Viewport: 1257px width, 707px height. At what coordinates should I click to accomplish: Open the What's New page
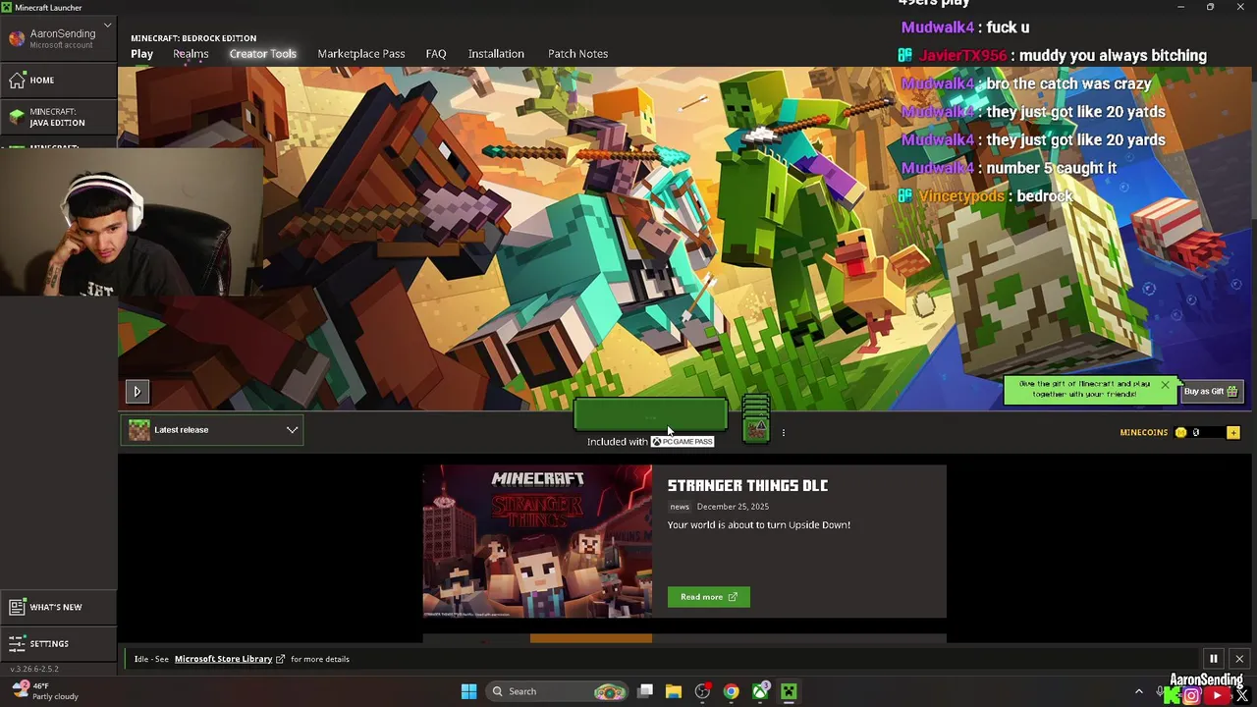(x=59, y=607)
